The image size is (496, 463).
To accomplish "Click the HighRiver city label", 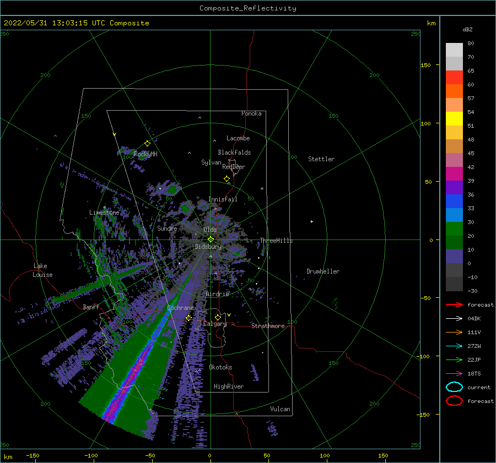I will 229,386.
